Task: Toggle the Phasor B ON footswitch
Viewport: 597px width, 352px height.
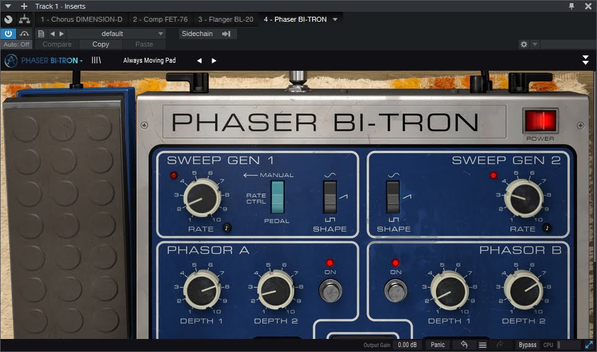Action: pyautogui.click(x=395, y=291)
